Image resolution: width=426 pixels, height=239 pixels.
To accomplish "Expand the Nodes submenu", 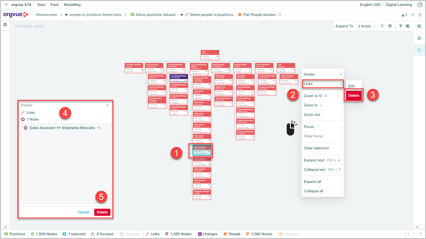I will 323,74.
